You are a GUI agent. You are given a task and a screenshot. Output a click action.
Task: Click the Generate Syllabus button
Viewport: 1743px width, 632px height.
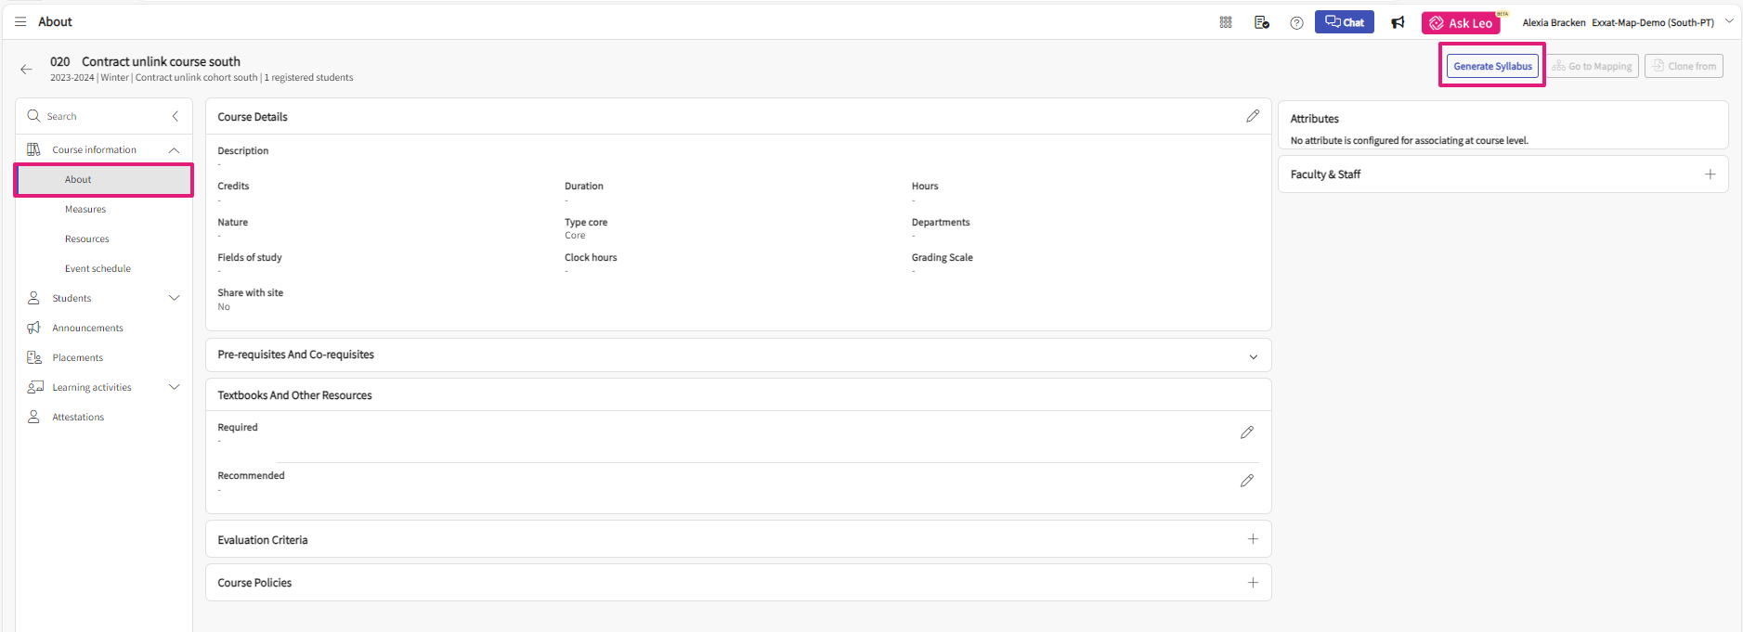coord(1492,66)
